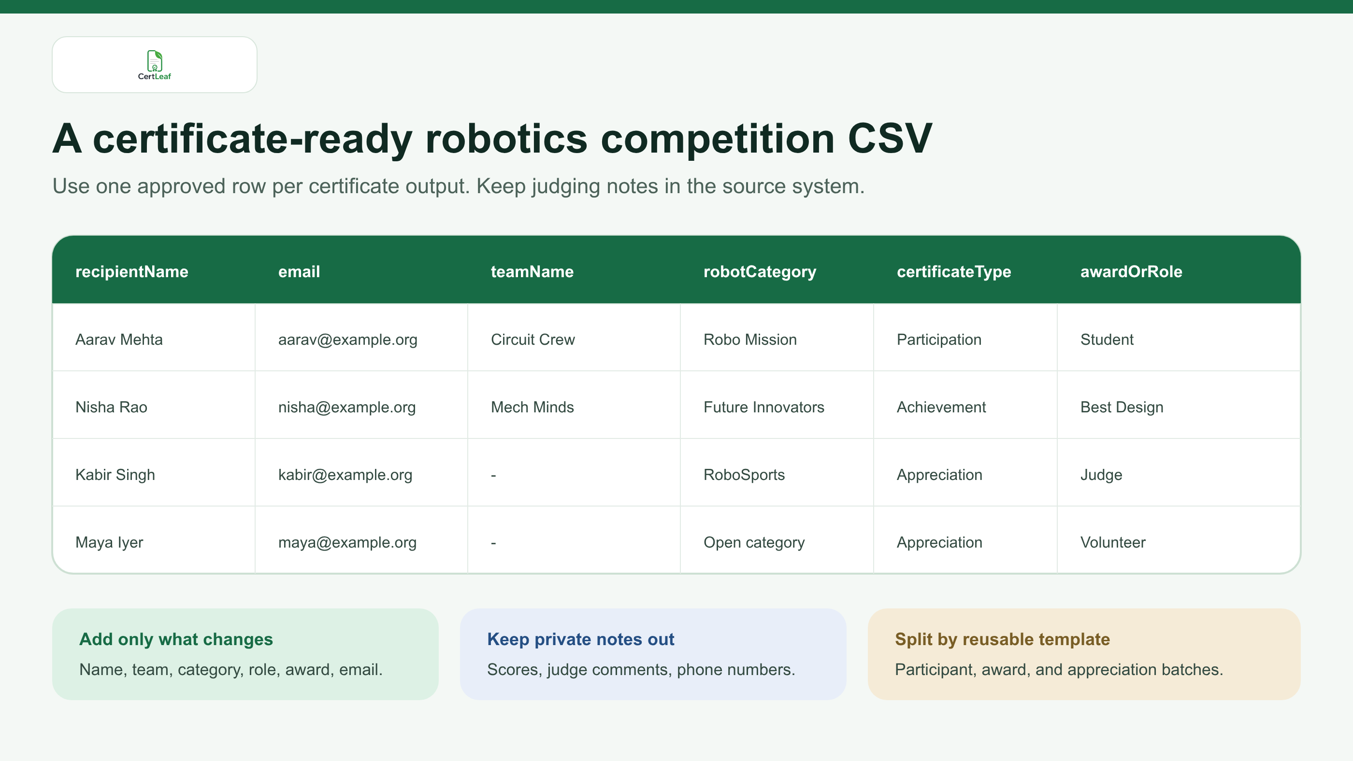Select the email column header
1353x761 pixels.
click(x=361, y=271)
